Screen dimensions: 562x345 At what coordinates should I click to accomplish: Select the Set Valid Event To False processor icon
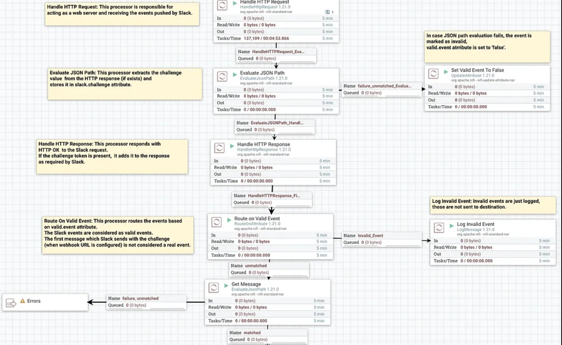[433, 74]
